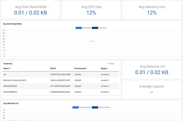Click the Filter link in Instances panel
This screenshot has width=183, height=121.
(111, 64)
